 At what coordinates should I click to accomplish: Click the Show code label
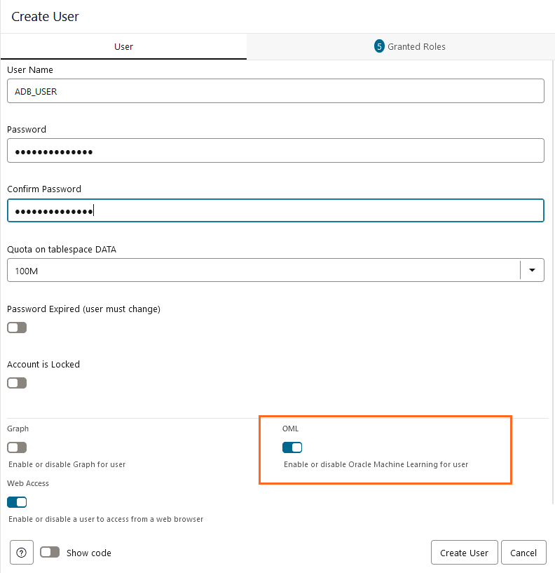point(87,553)
